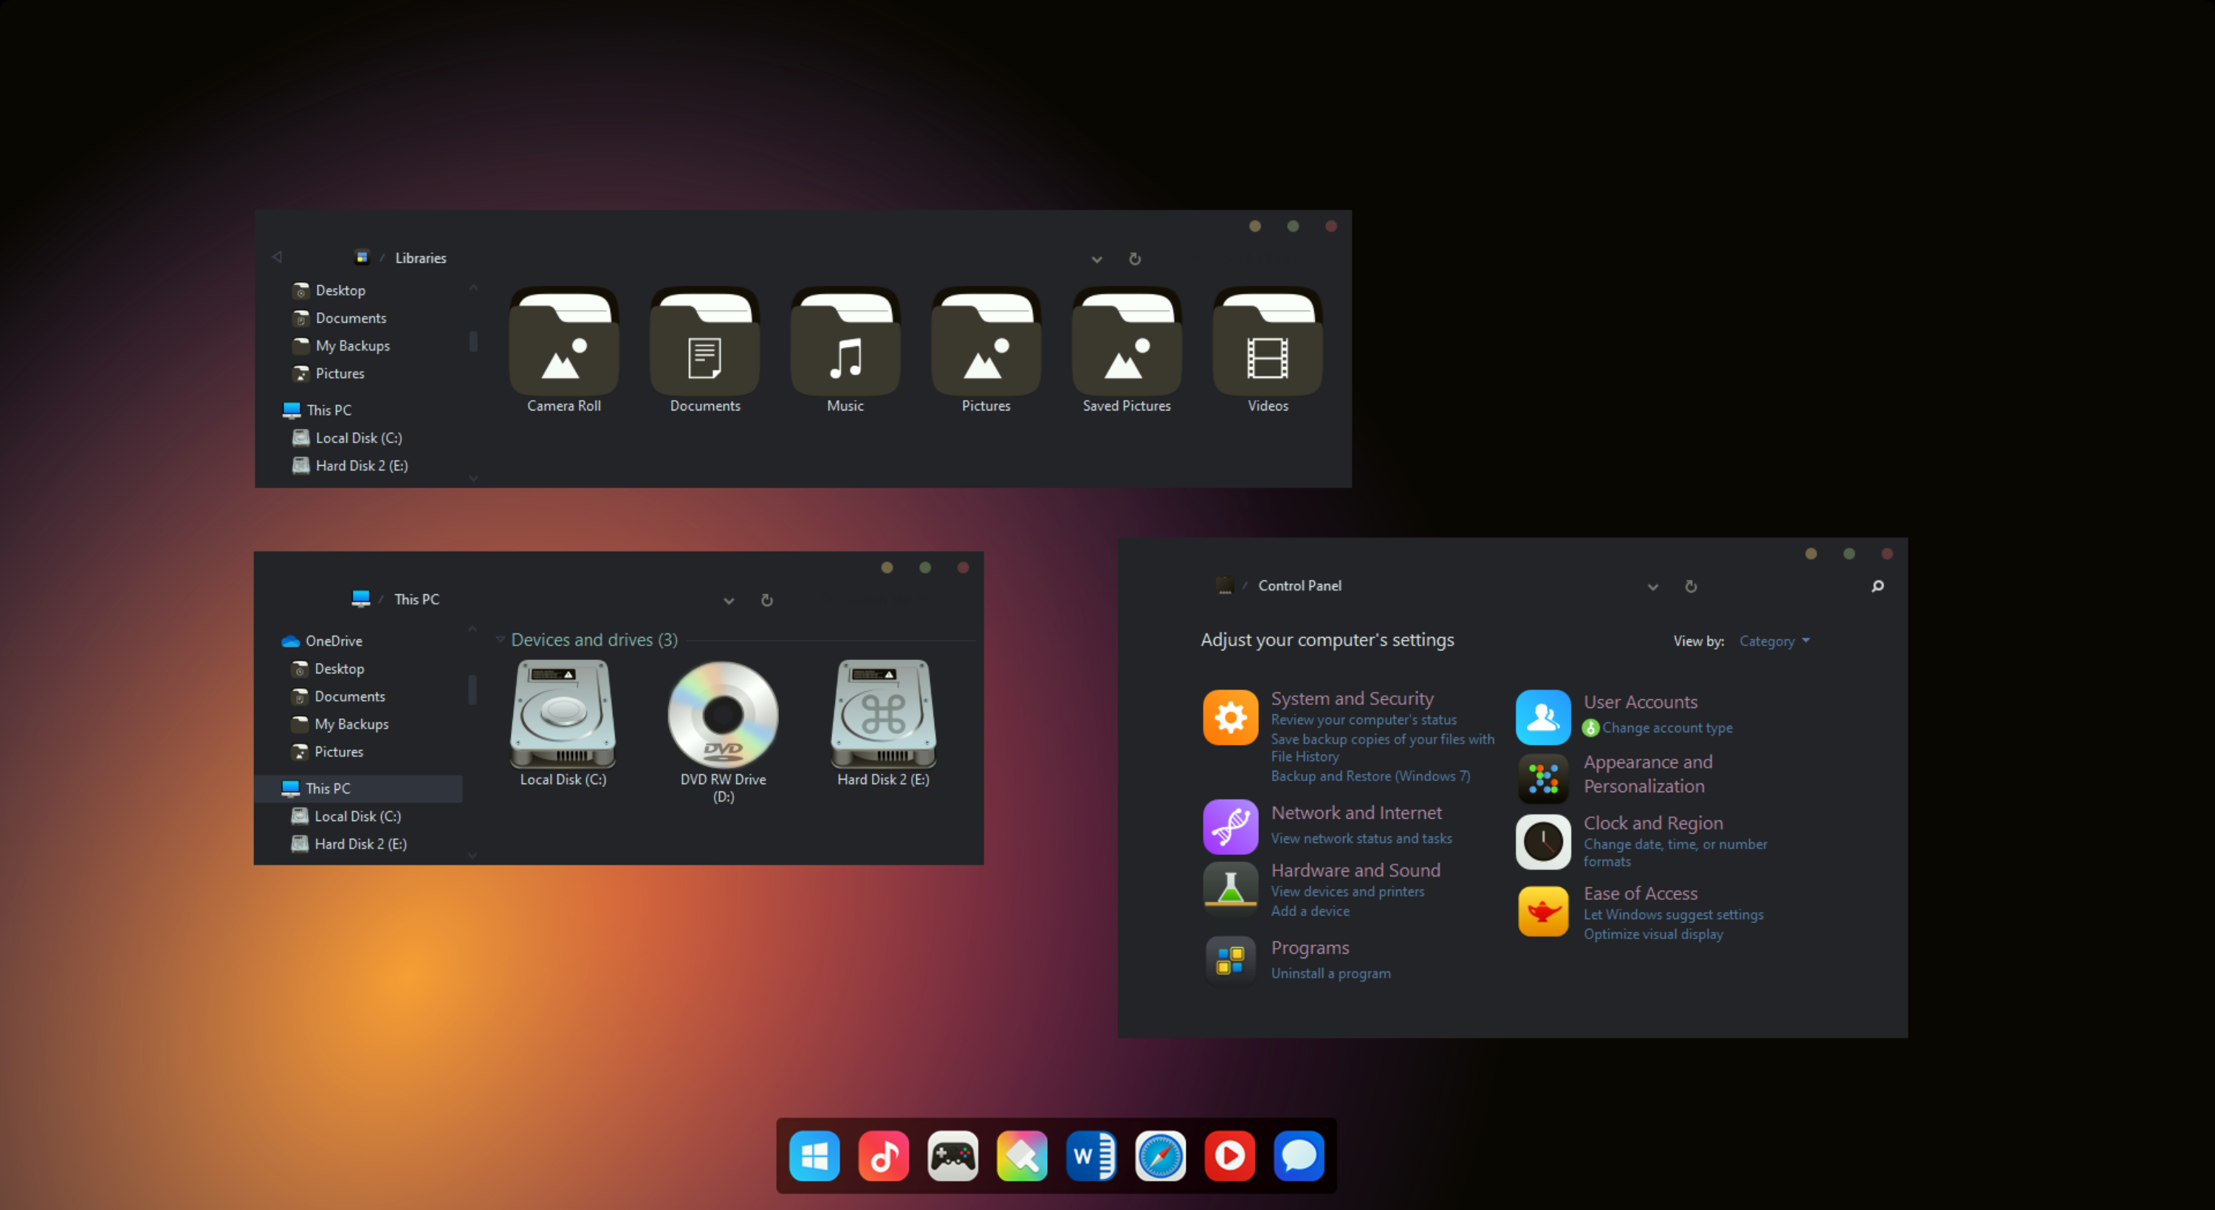2215x1210 pixels.
Task: Click the Windows Start icon in the dock
Action: (814, 1156)
